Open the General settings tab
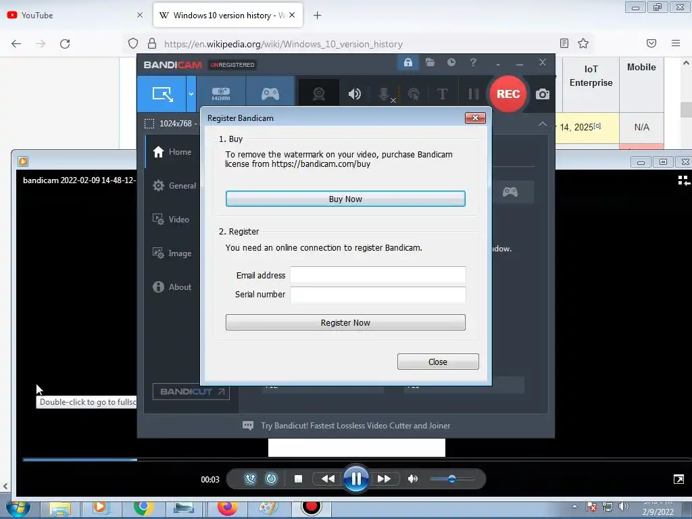The image size is (692, 519). (174, 186)
